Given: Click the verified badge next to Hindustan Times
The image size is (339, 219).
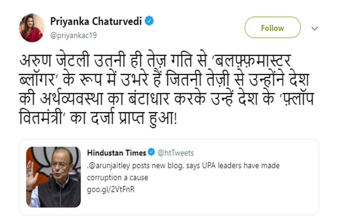Looking at the screenshot, I should (x=152, y=153).
